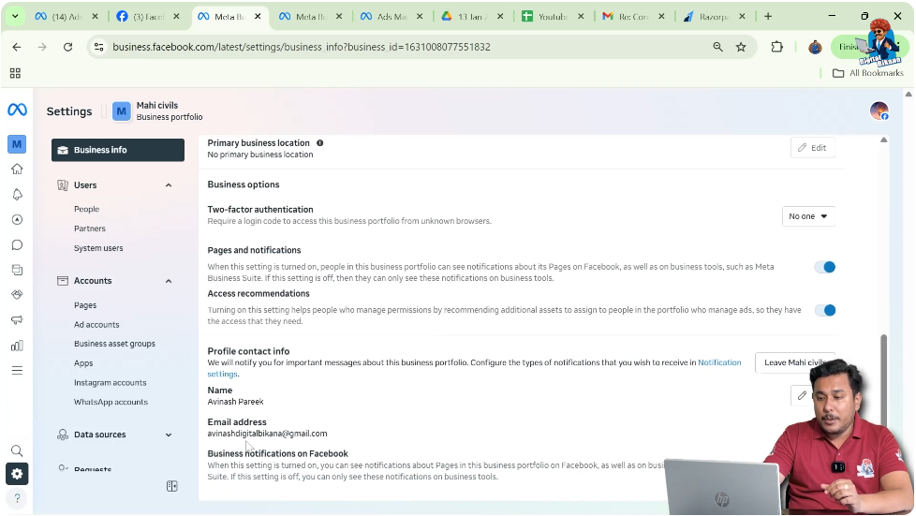Click the info icon beside Primary business location
Image resolution: width=916 pixels, height=516 pixels.
point(319,142)
